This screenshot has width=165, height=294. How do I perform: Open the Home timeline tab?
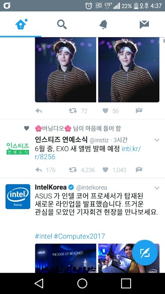coord(21,24)
